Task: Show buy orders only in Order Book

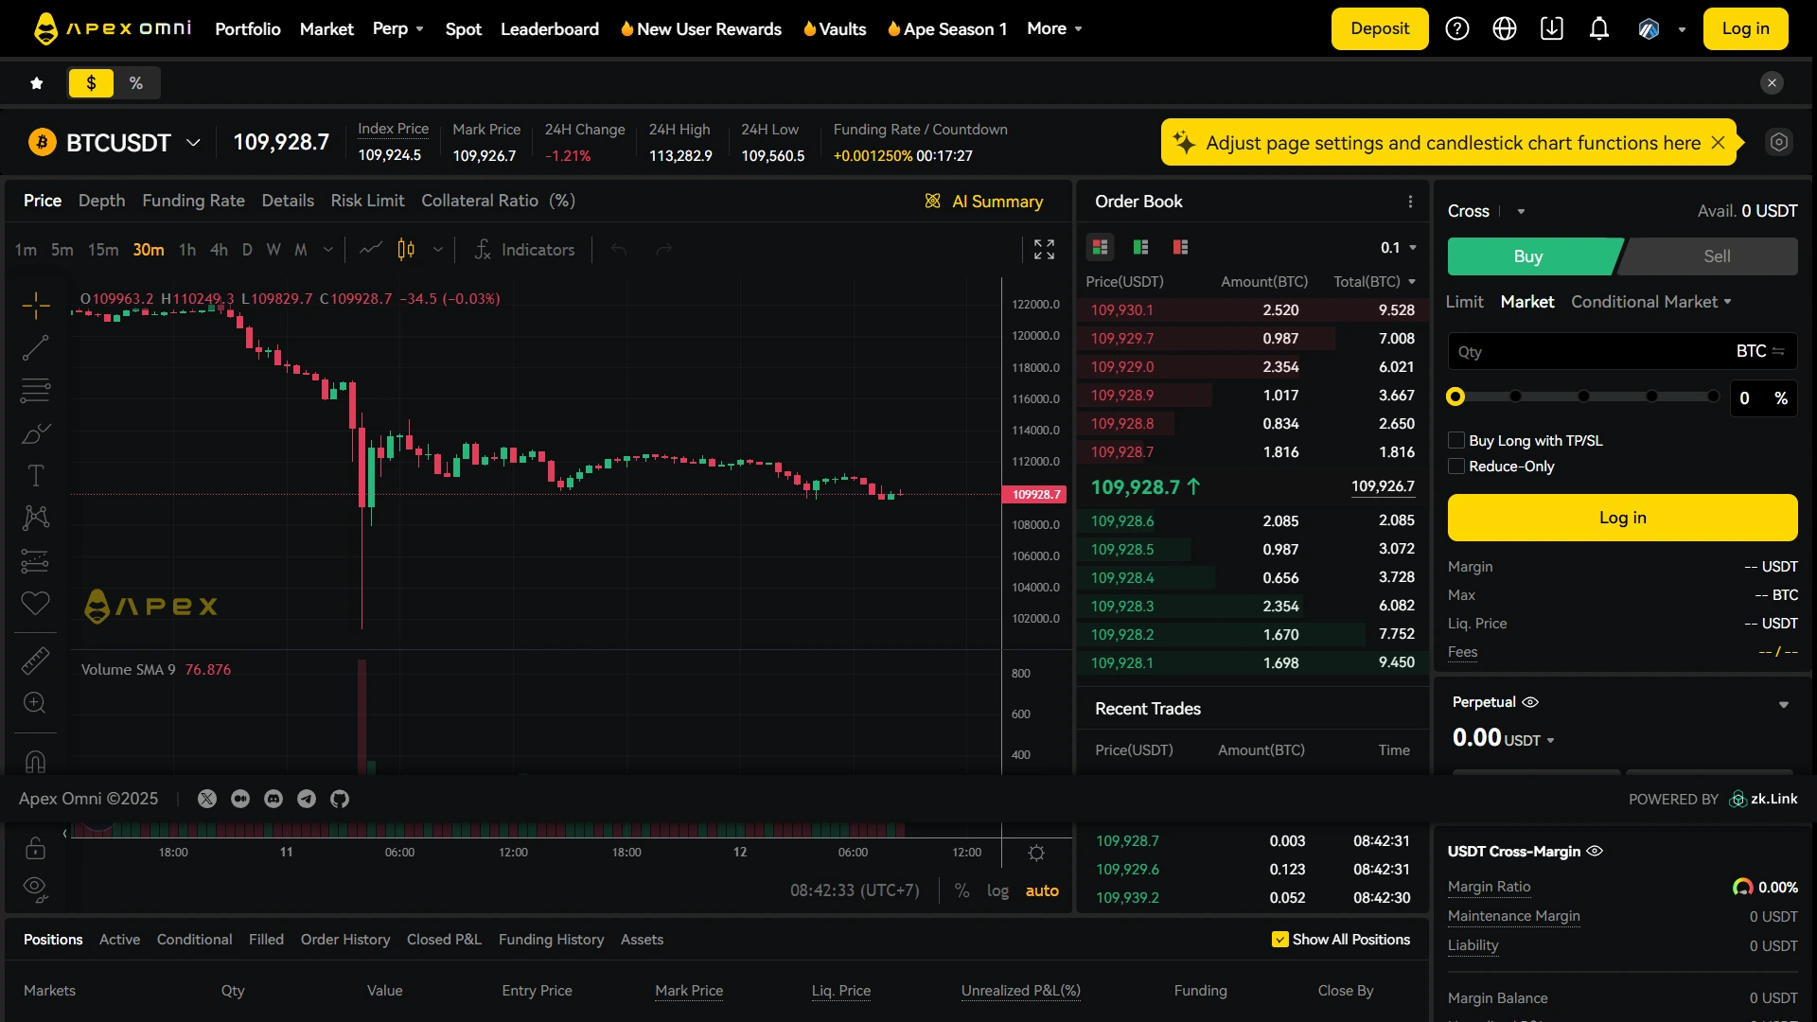Action: [x=1140, y=247]
